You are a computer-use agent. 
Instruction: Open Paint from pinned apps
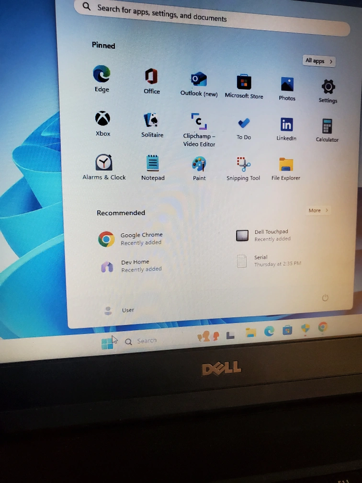point(199,164)
